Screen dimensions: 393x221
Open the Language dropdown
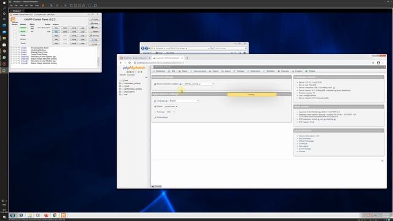(x=184, y=101)
